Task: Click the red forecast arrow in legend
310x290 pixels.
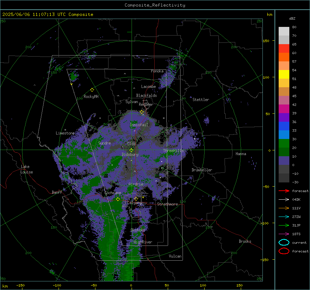Action: pos(284,191)
